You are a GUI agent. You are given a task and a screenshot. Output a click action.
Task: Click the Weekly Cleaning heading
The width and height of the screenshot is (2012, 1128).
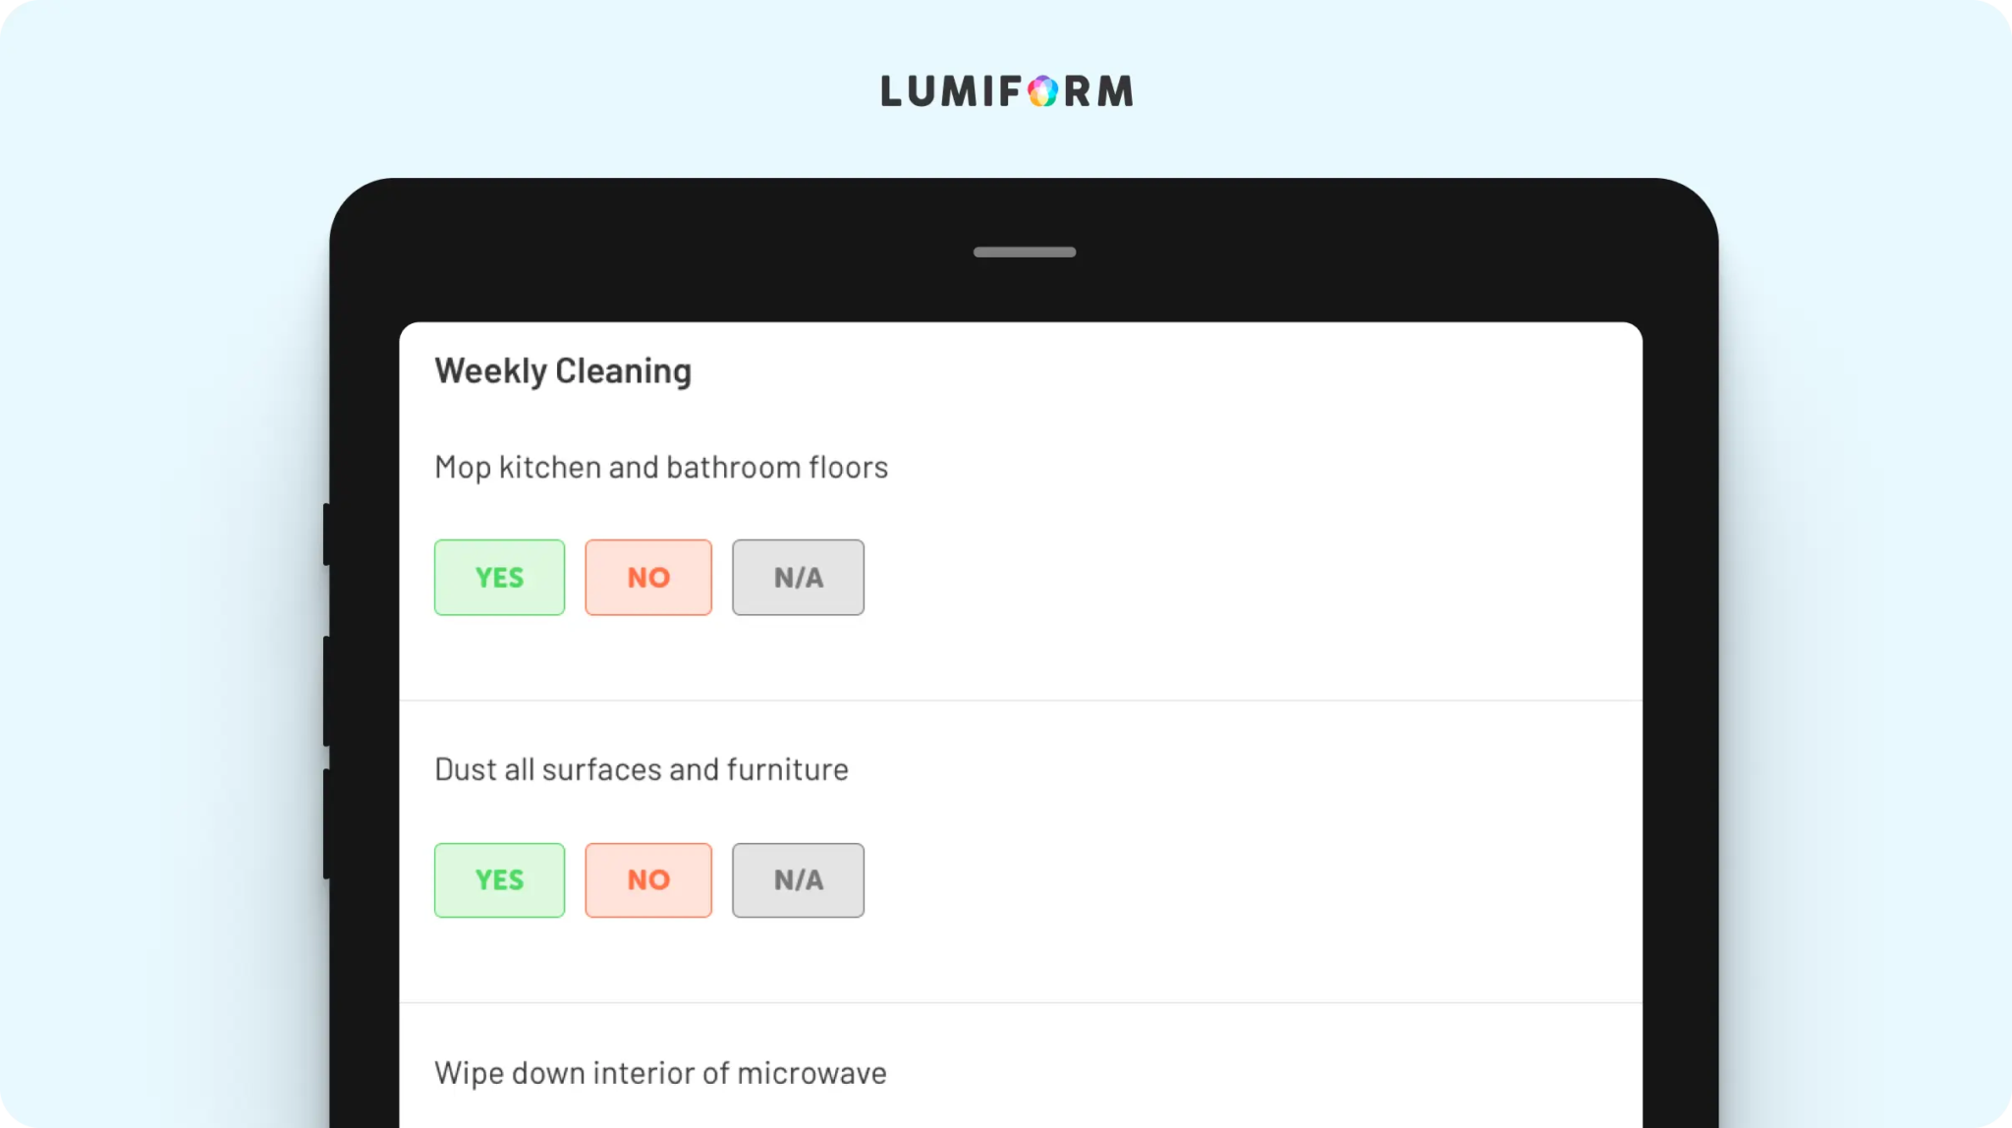pos(563,371)
